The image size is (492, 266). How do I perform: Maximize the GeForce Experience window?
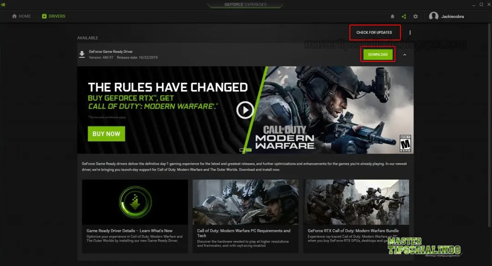pyautogui.click(x=482, y=5)
